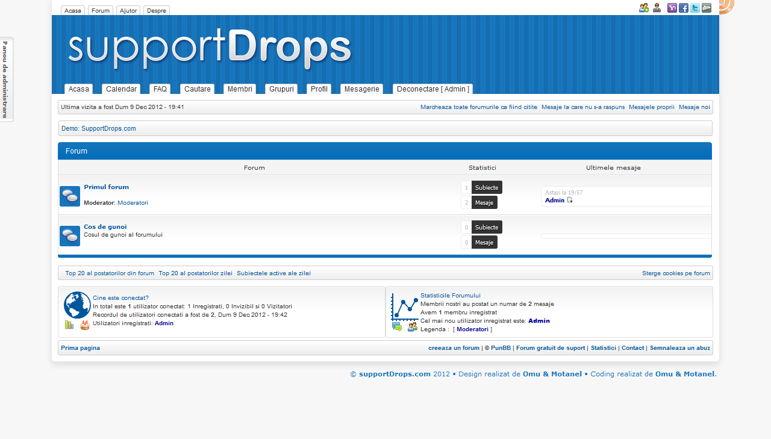Open Acasa in the small top menu
The width and height of the screenshot is (771, 439).
(73, 11)
